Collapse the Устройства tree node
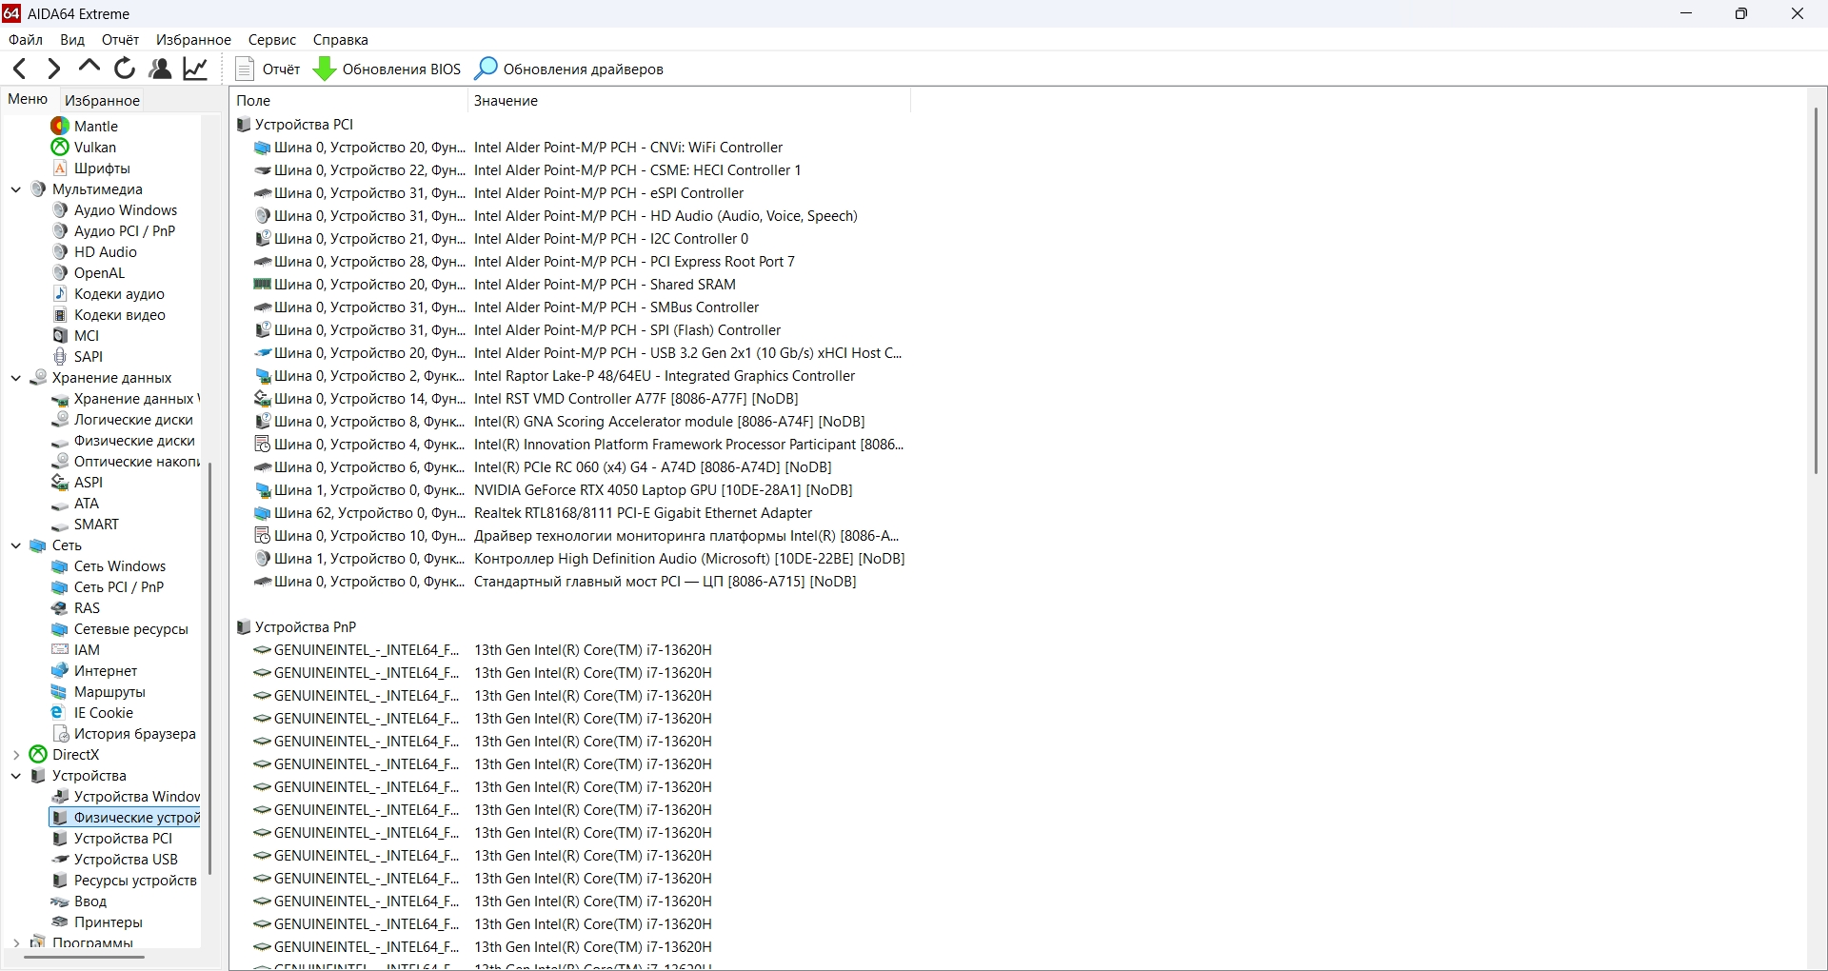1828x971 pixels. coord(16,776)
